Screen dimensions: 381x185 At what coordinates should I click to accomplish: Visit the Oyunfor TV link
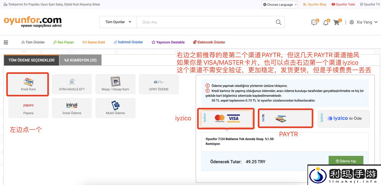click(x=370, y=4)
